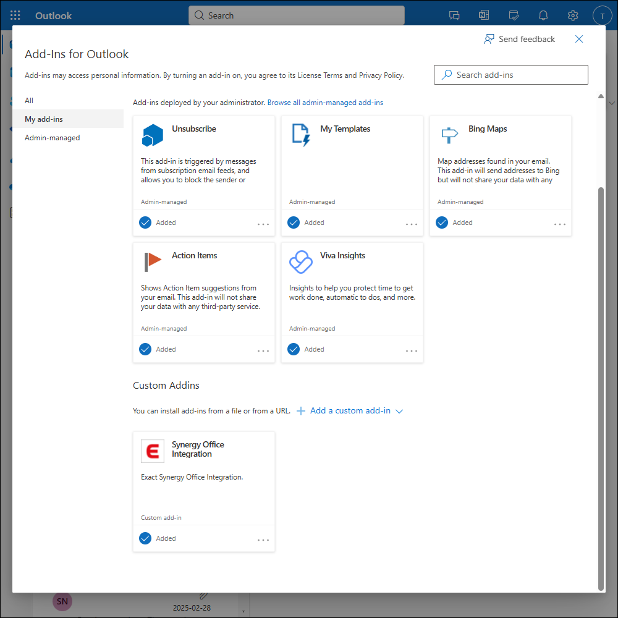Open more options menu for Action Items

pyautogui.click(x=263, y=350)
